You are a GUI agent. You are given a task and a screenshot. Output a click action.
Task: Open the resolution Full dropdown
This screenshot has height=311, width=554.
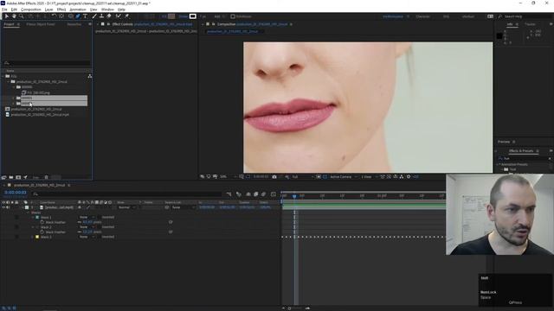pos(302,176)
